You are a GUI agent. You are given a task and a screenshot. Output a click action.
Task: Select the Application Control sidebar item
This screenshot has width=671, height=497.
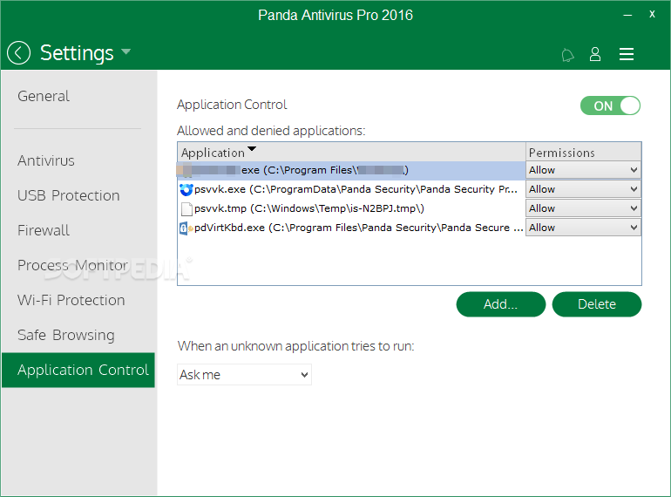point(78,370)
